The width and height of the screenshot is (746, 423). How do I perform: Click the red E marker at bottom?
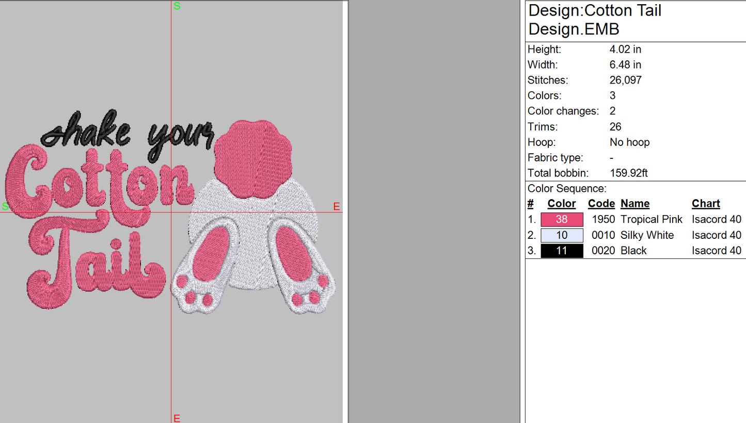click(x=177, y=418)
